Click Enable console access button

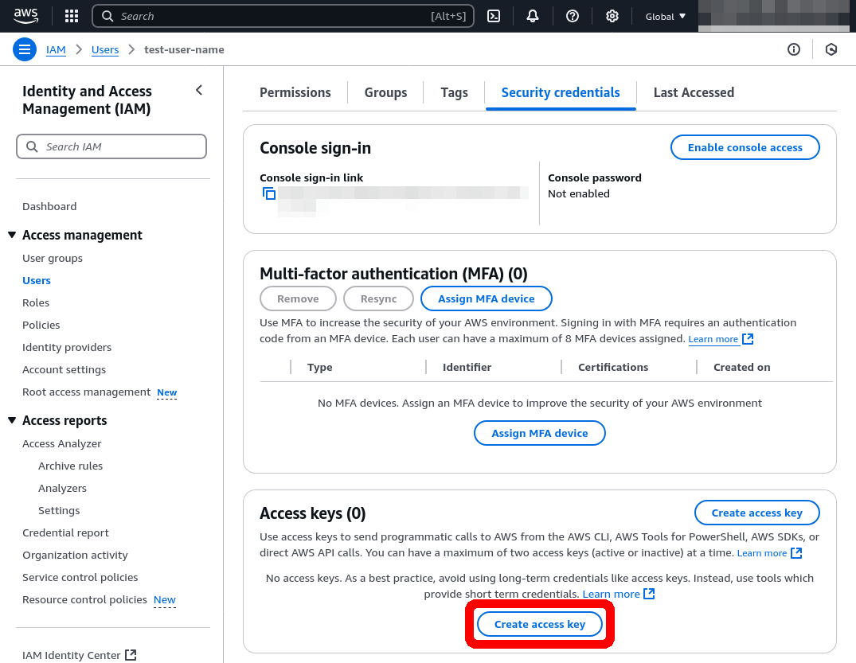745,147
